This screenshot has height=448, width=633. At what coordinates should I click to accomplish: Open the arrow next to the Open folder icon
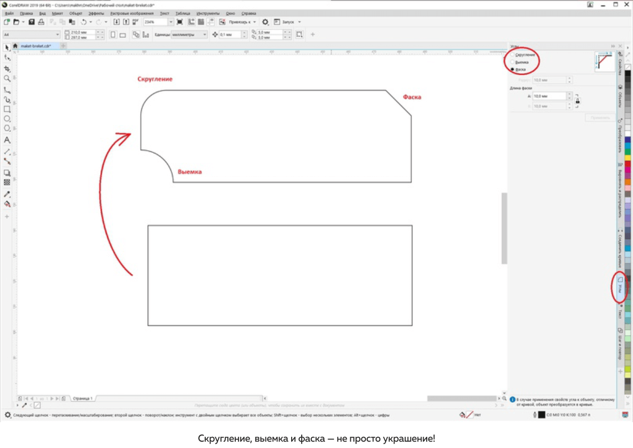[22, 22]
